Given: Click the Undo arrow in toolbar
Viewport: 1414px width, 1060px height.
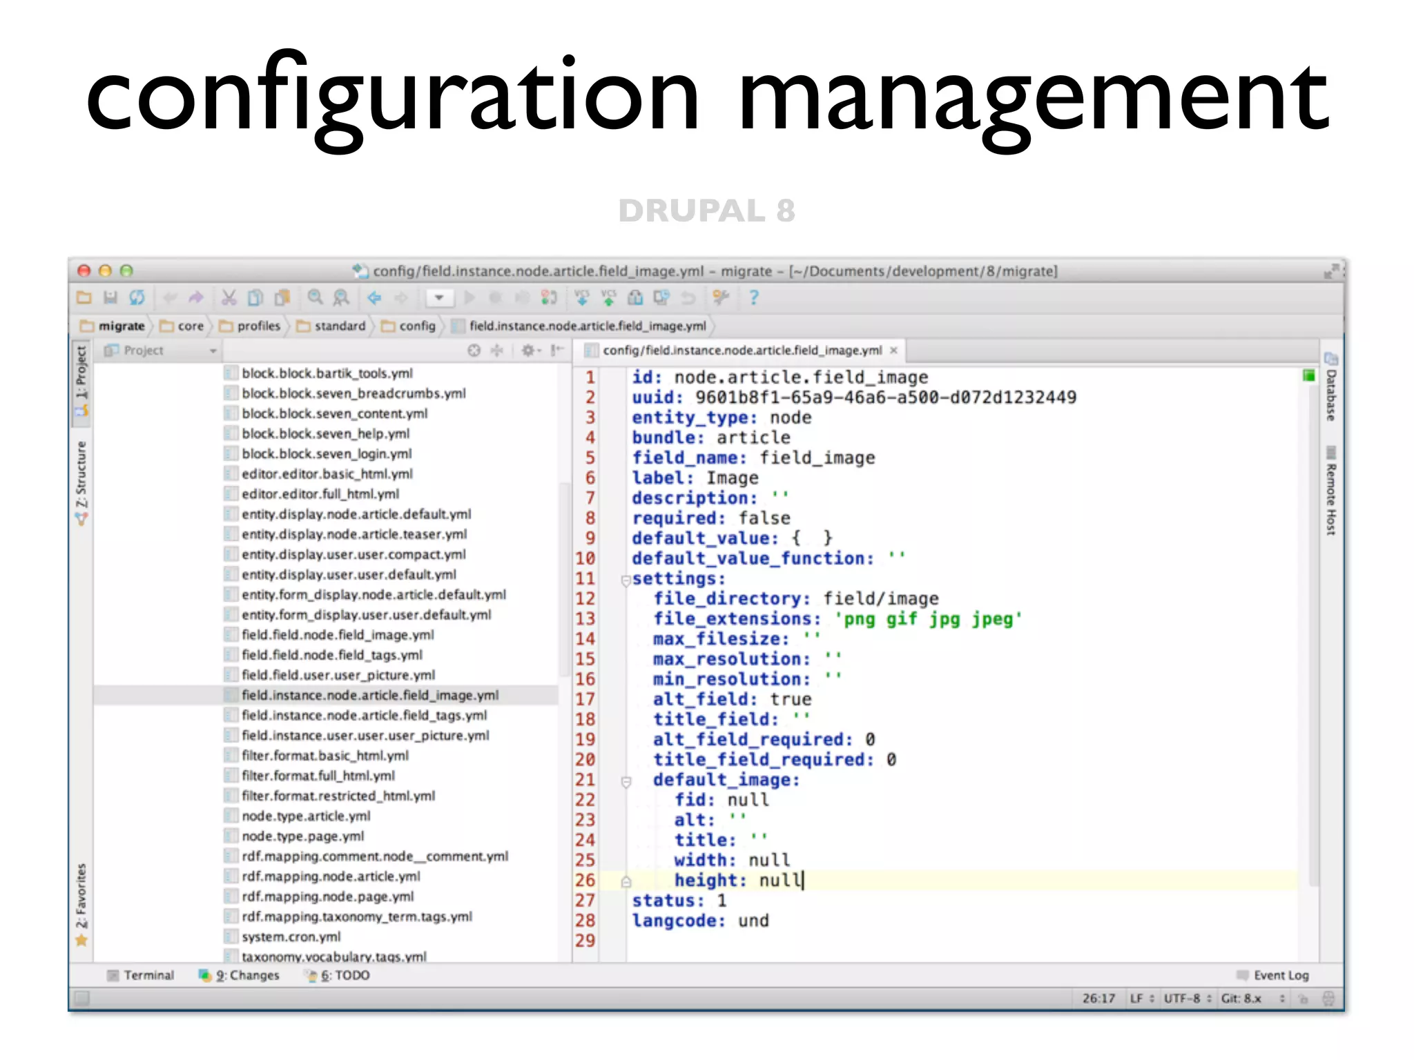Looking at the screenshot, I should pyautogui.click(x=170, y=297).
